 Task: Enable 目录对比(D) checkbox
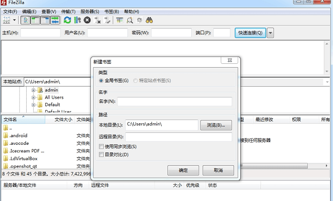[101, 154]
